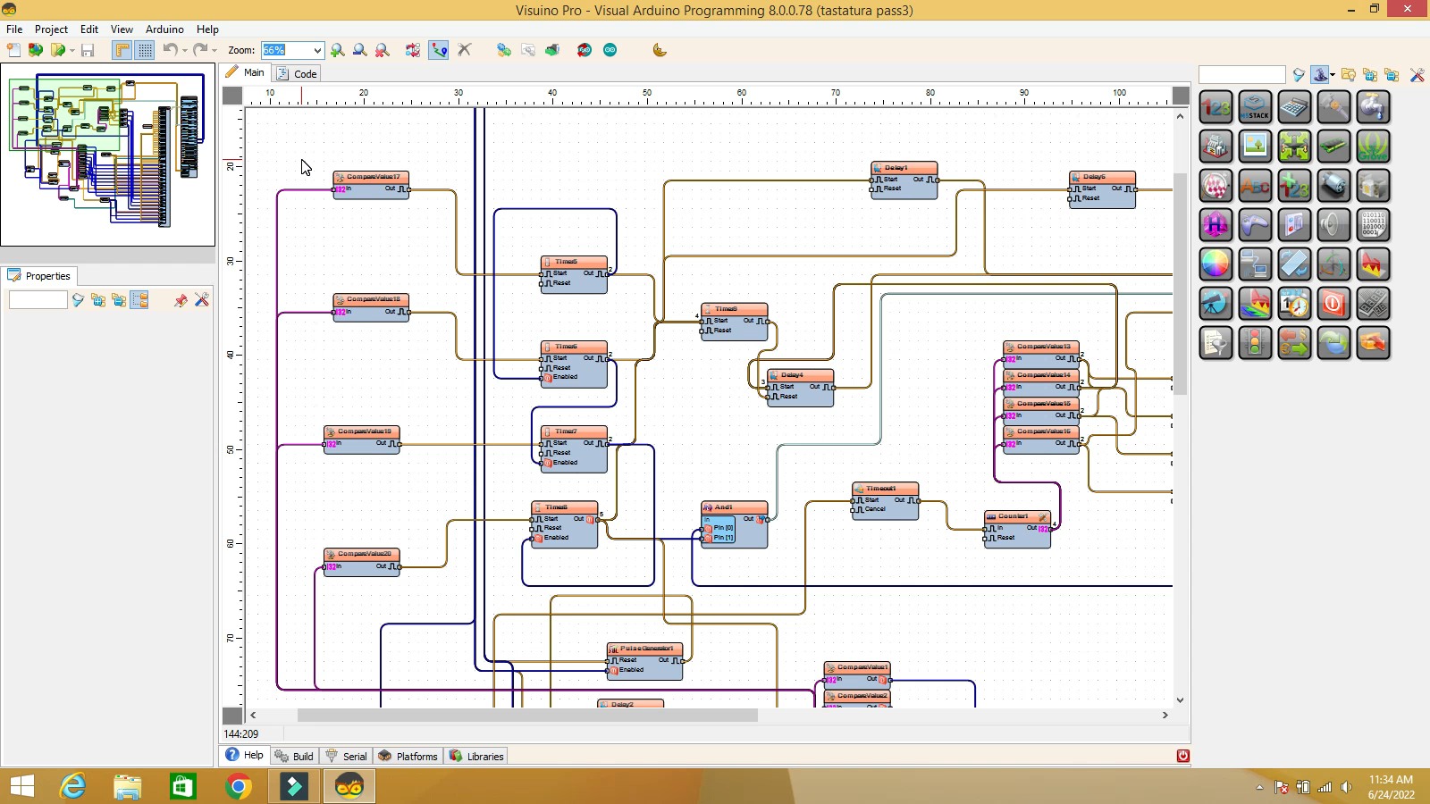
Task: Select the PulseGenerator1 component
Action: pos(644,661)
